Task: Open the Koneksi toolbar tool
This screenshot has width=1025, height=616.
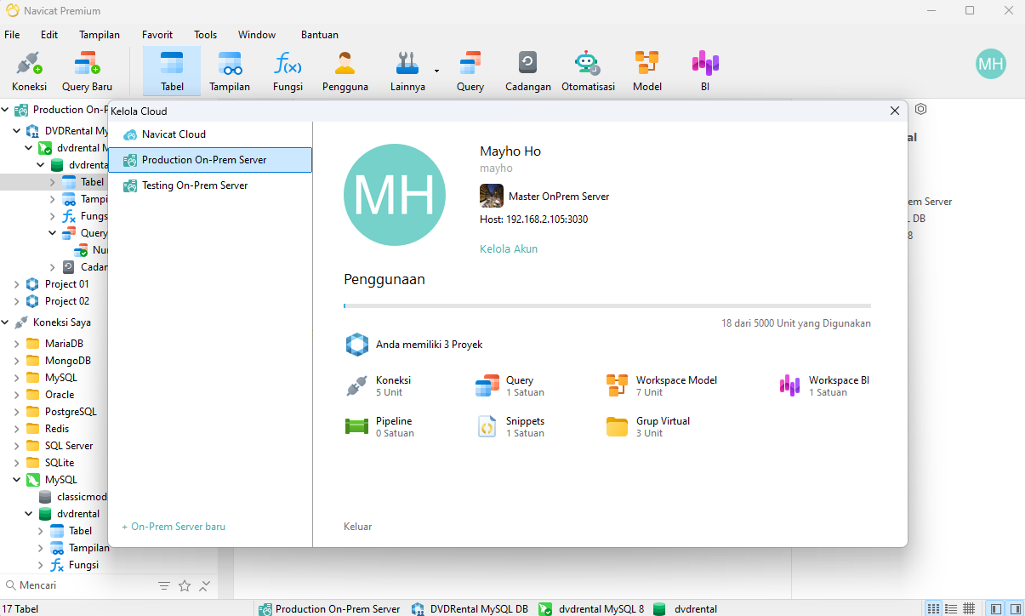Action: [x=29, y=71]
